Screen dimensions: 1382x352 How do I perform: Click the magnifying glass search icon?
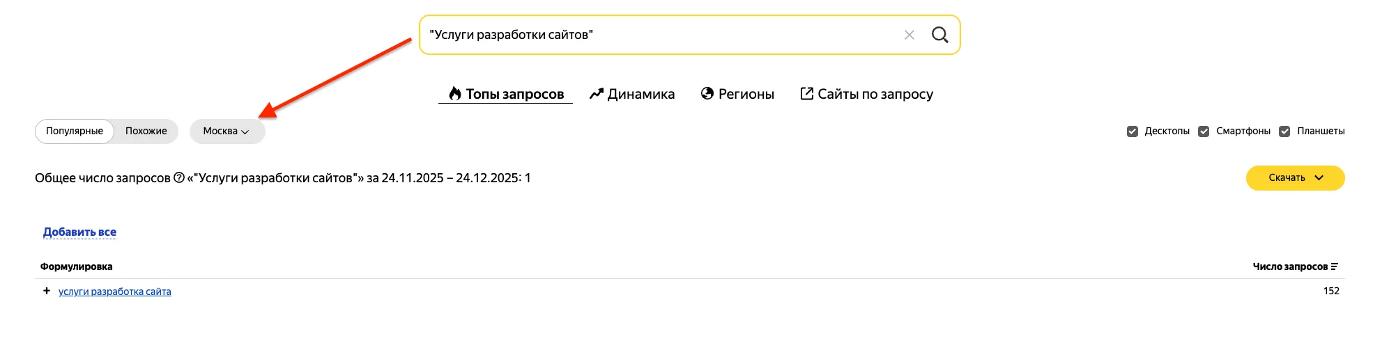(939, 35)
